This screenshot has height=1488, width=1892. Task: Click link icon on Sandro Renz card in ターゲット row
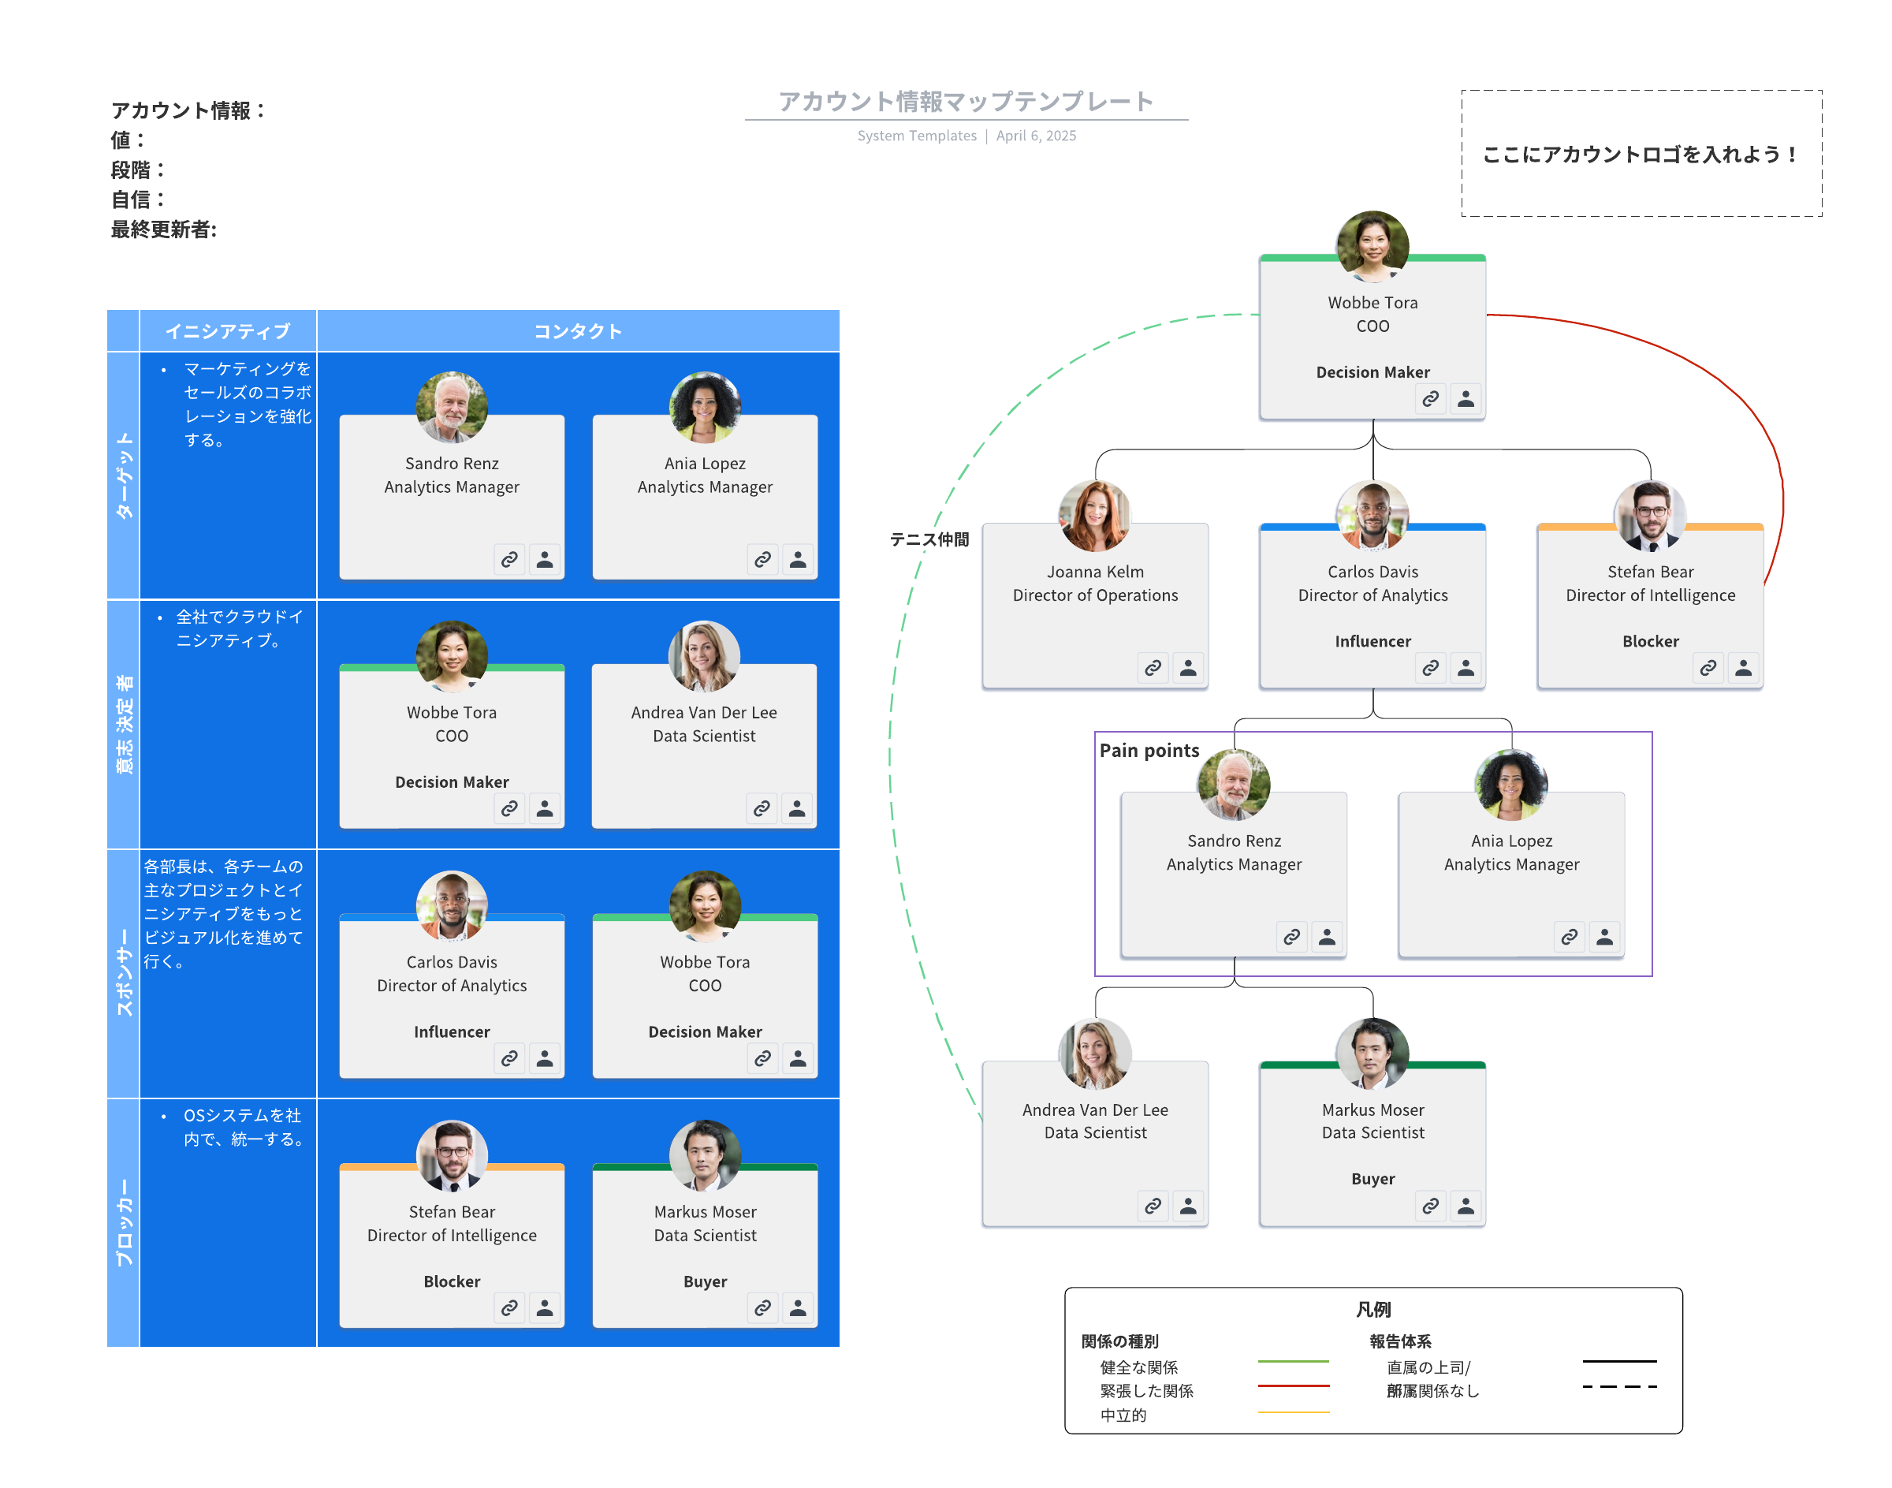point(508,559)
